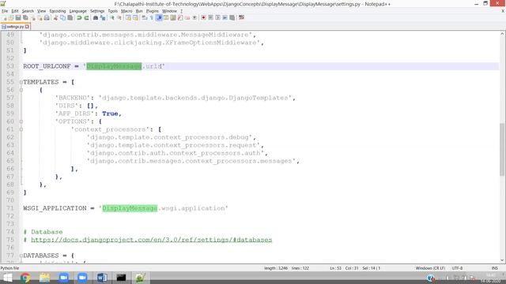Open Google Chrome from the taskbar
This screenshot has height=284, width=506.
(25, 278)
